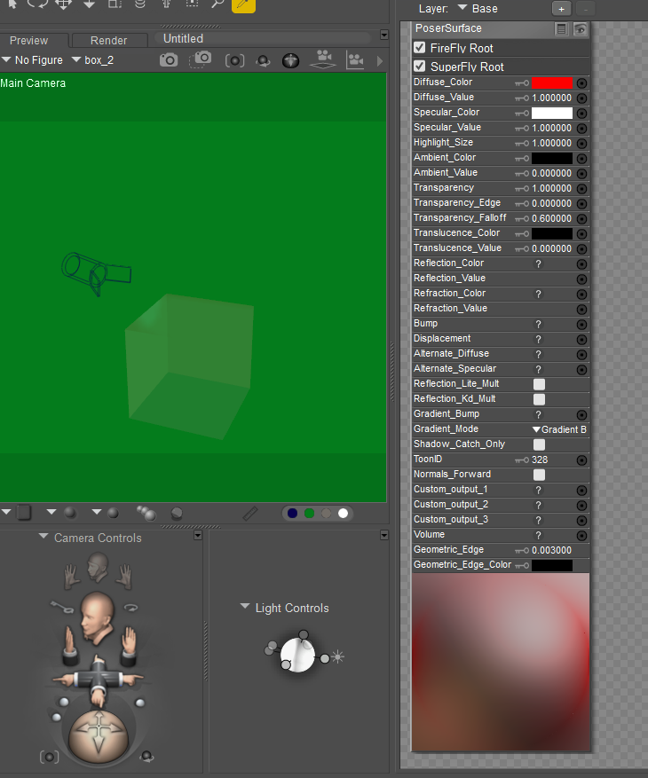
Task: Toggle the PoserSurface preview eye icon
Action: (580, 28)
